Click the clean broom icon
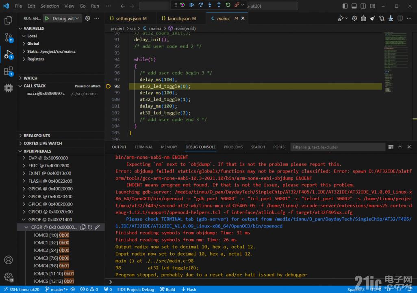The image size is (417, 293). [373, 18]
